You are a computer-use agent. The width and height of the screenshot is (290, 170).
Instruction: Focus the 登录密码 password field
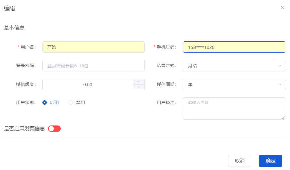93,66
